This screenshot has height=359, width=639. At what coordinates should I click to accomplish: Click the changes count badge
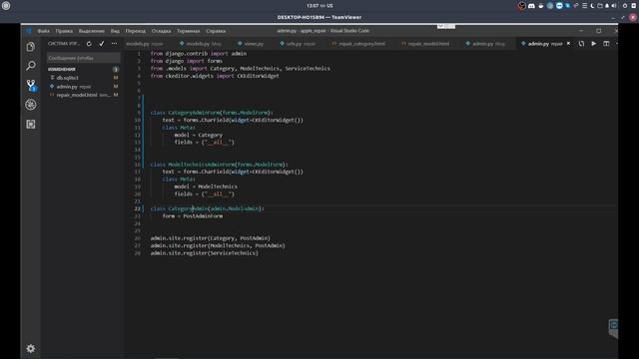click(116, 69)
